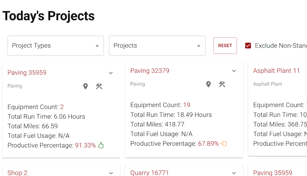The image size is (307, 176).
Task: Expand the Quarry 16771 card chevron
Action: pyautogui.click(x=234, y=173)
